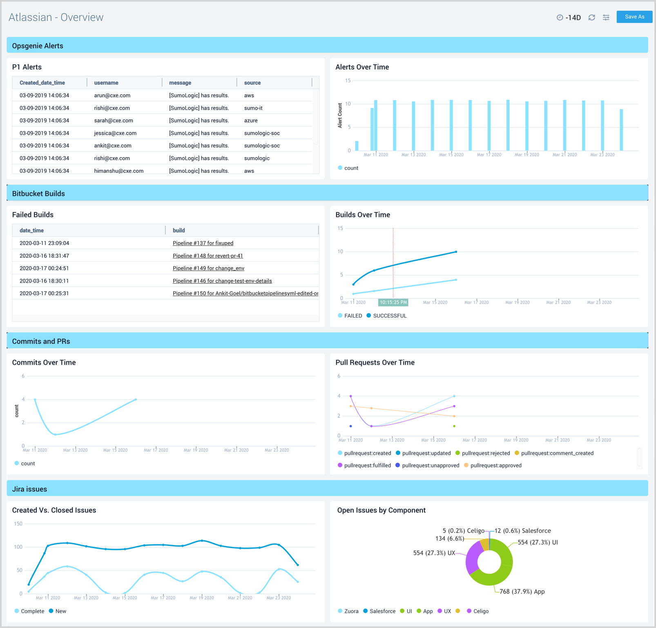Click the jessica@cxe.com username cell
The height and width of the screenshot is (628, 656).
(115, 133)
